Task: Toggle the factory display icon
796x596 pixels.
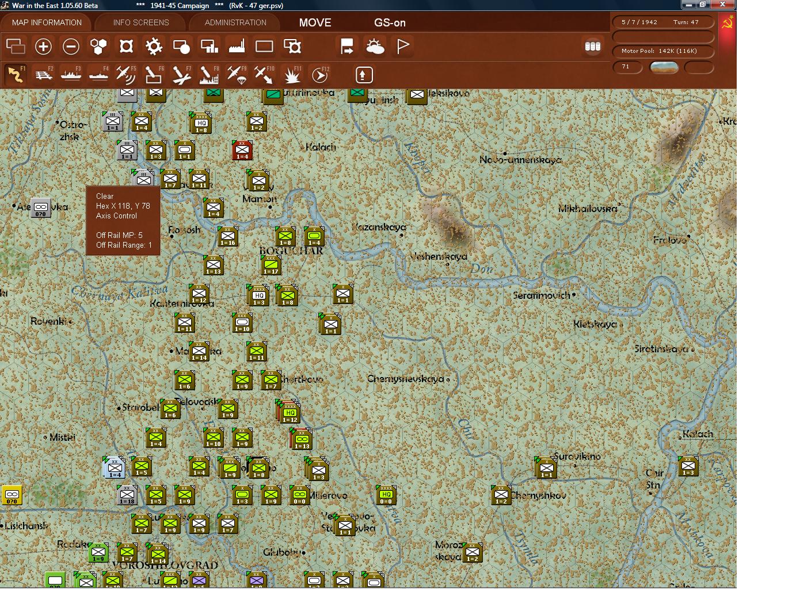Action: click(x=237, y=46)
